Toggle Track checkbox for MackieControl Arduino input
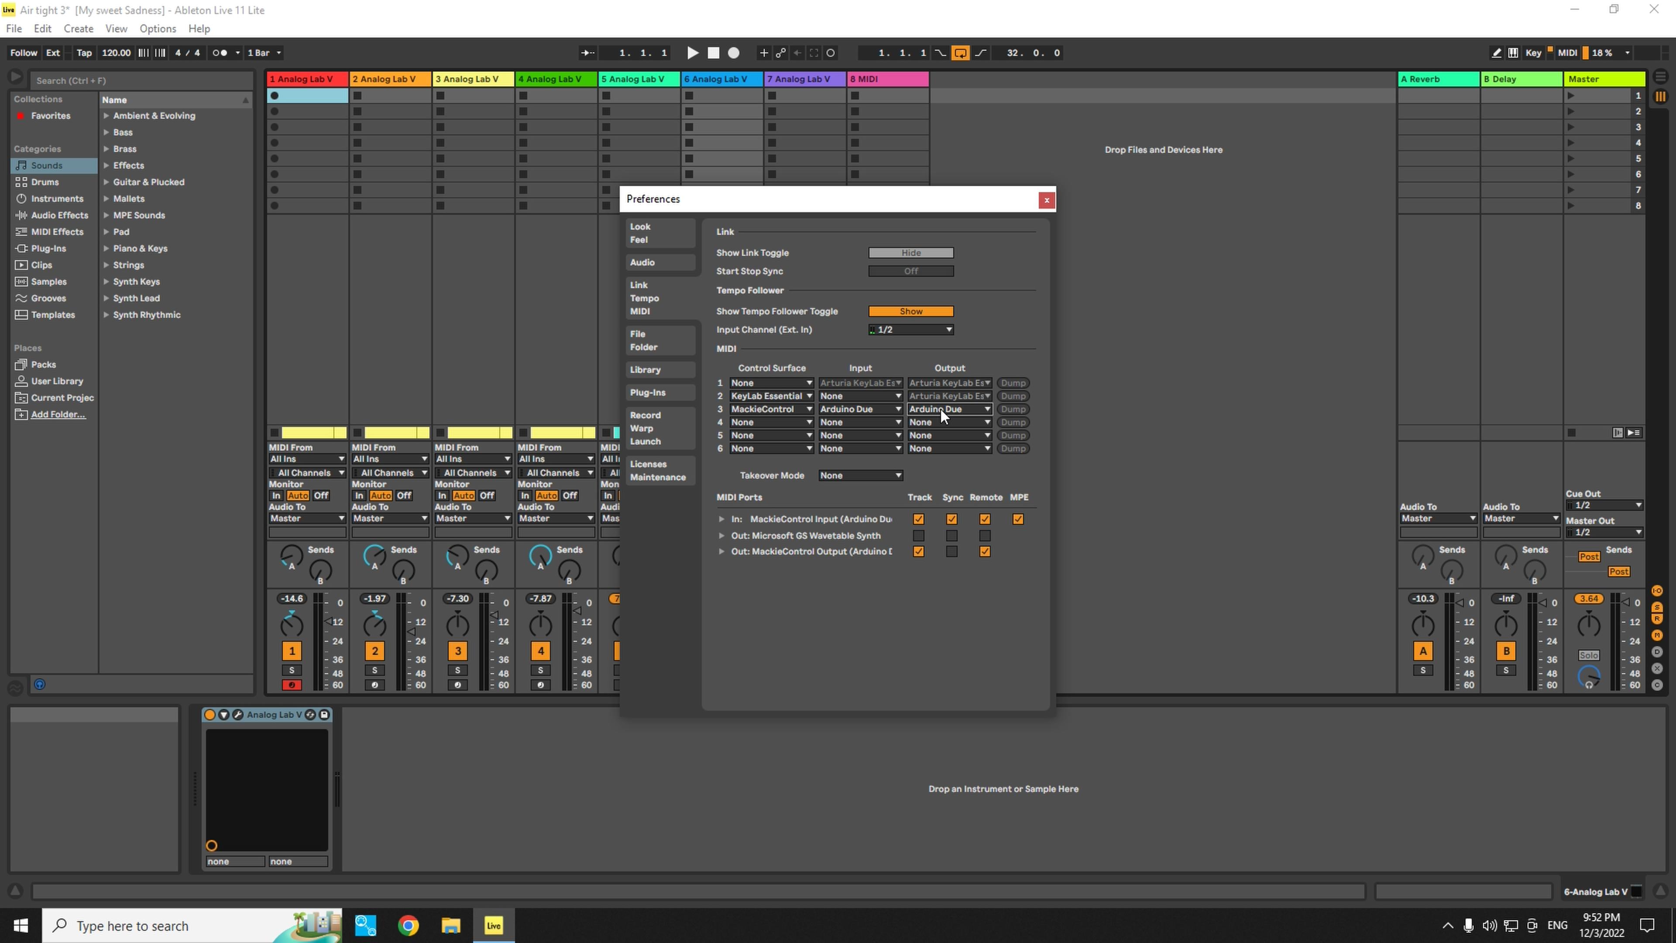 coord(917,518)
